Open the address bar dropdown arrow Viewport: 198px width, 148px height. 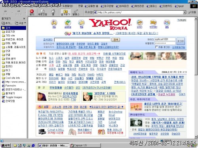pyautogui.click(x=185, y=12)
